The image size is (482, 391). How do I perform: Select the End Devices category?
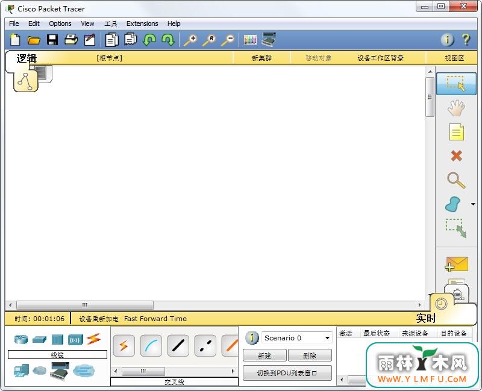(x=21, y=371)
